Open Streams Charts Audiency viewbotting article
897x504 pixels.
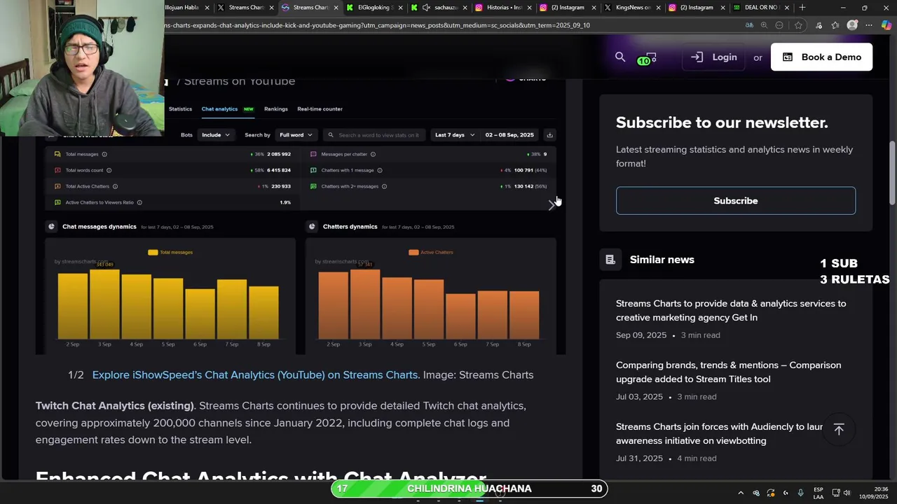(719, 434)
